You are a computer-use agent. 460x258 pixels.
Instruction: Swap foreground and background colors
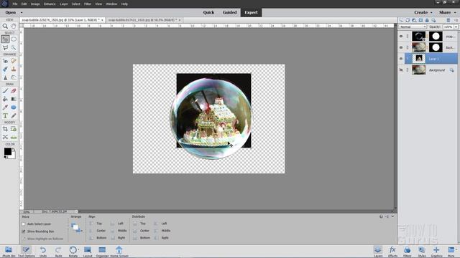click(x=14, y=150)
